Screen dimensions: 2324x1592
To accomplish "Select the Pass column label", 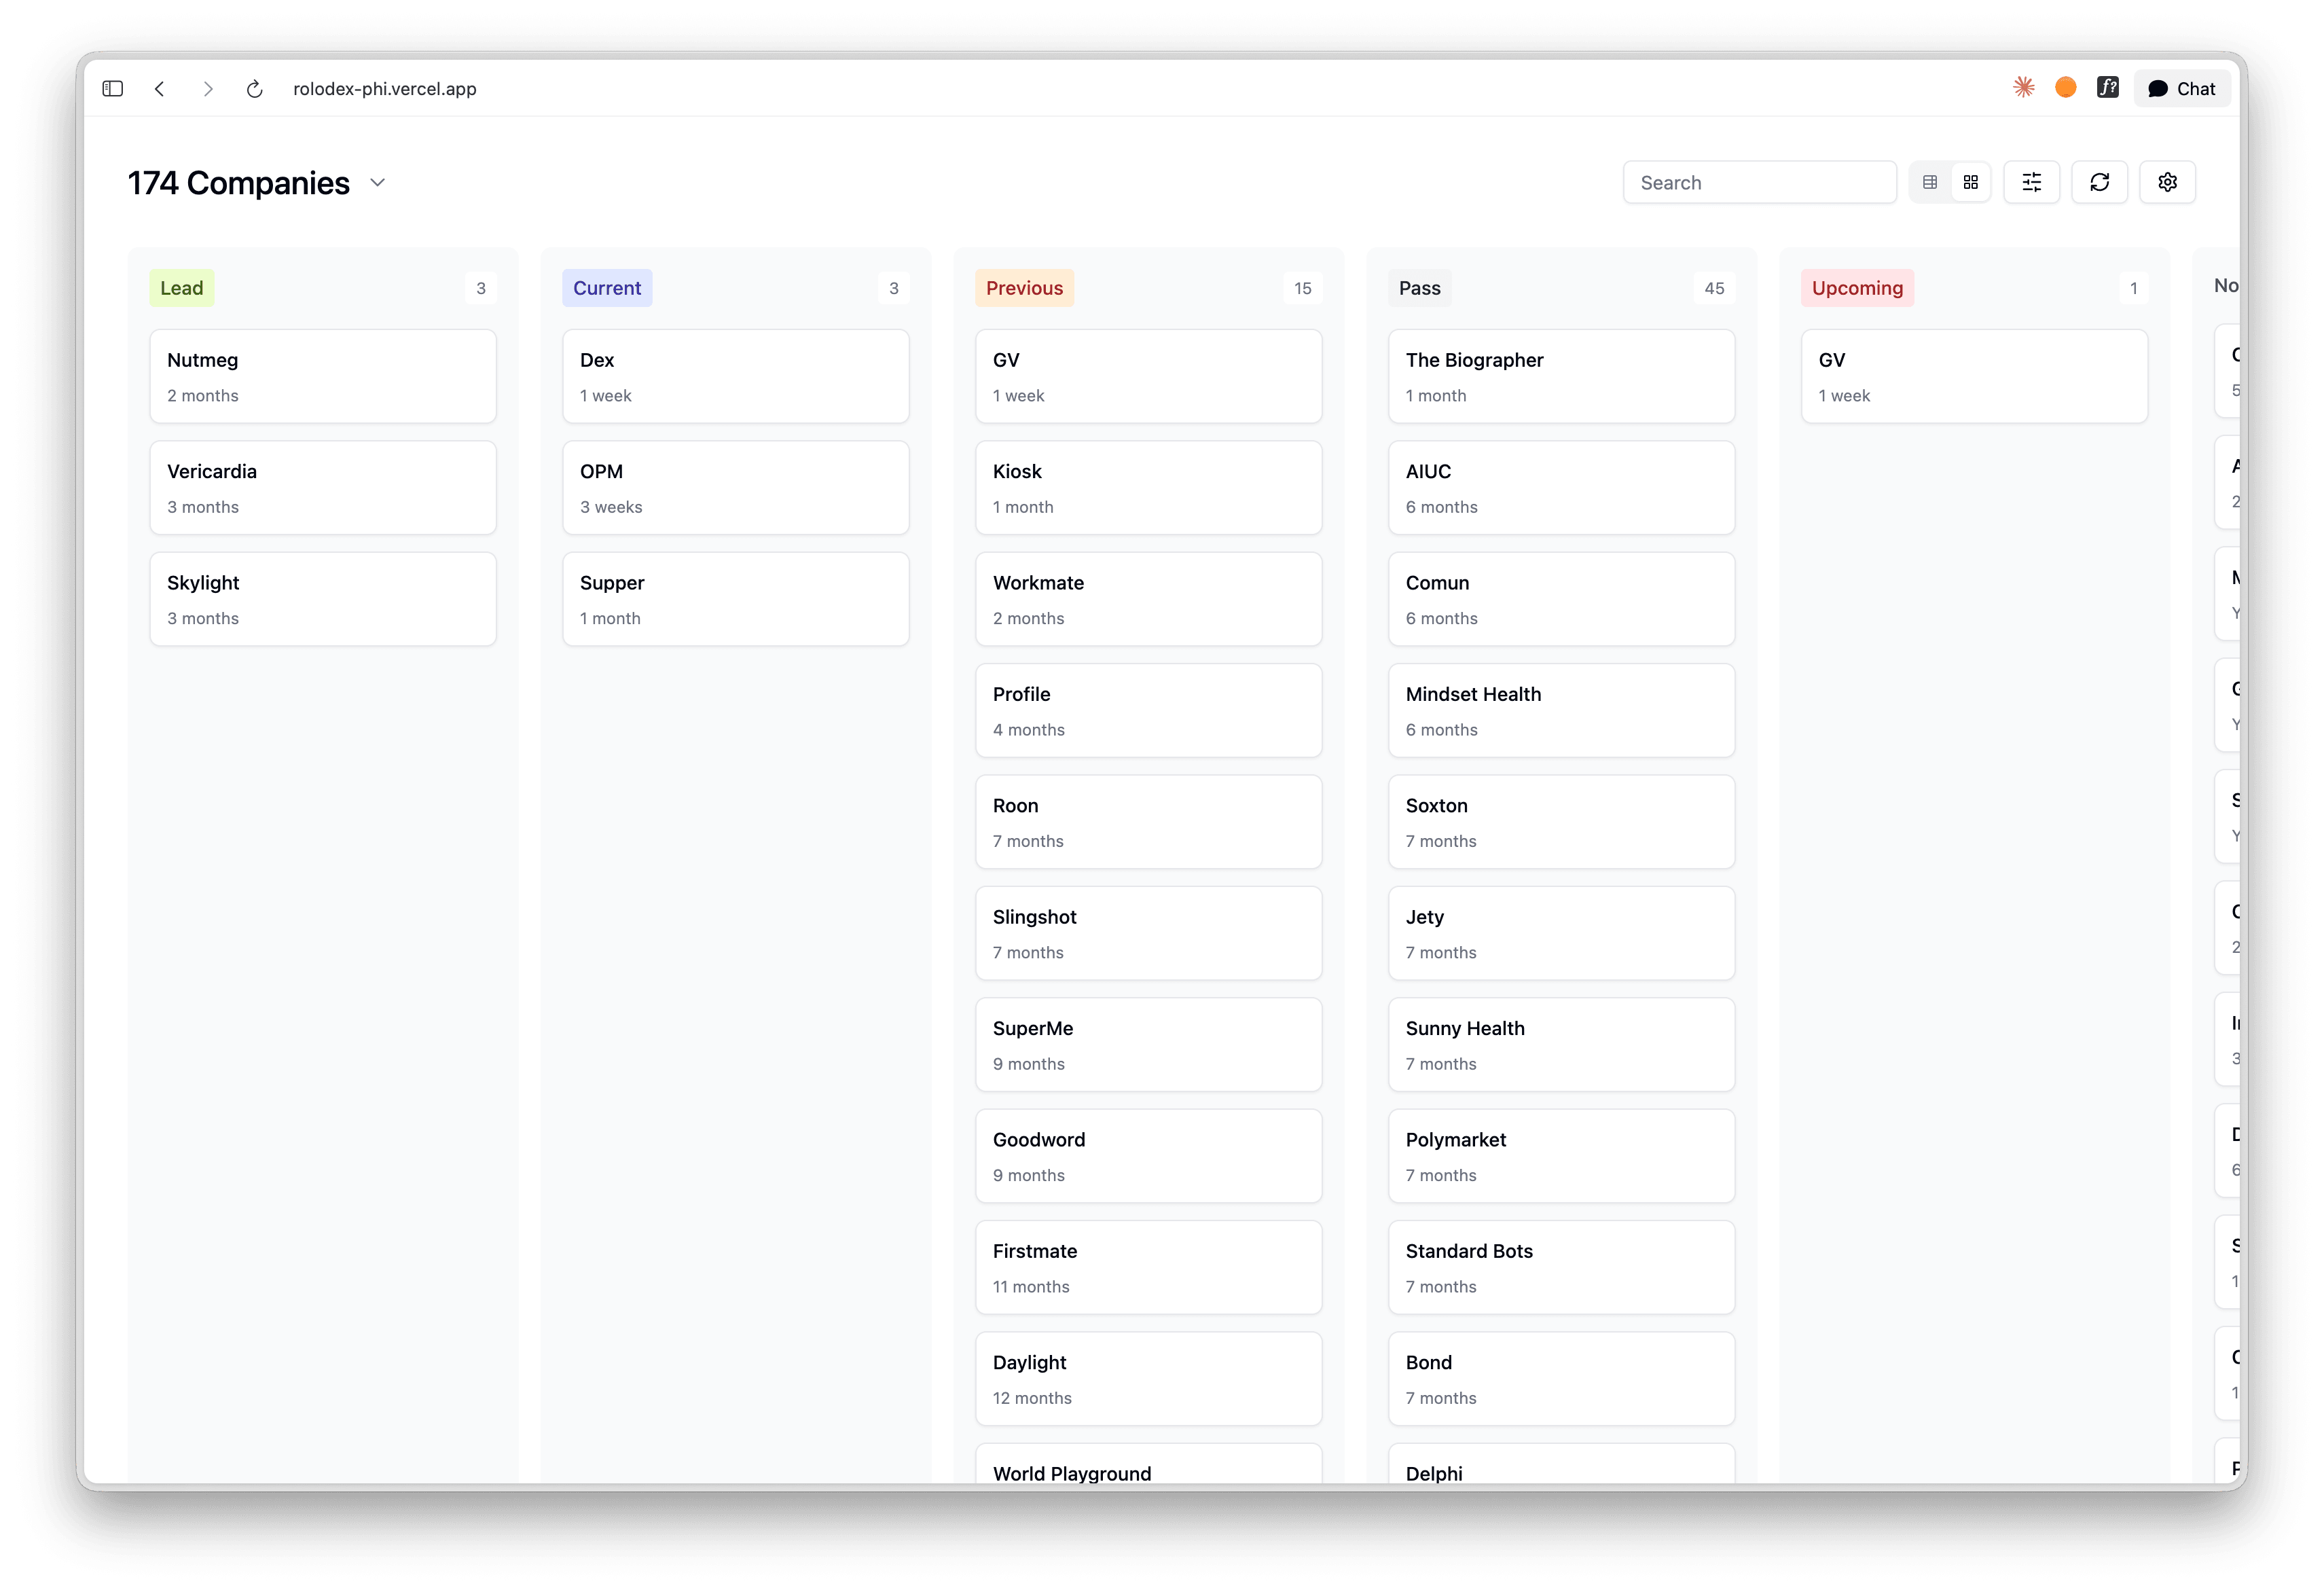I will coord(1420,288).
